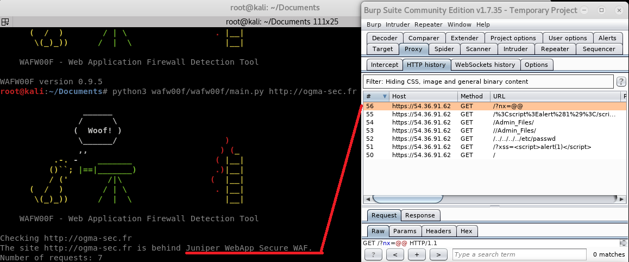Image resolution: width=629 pixels, height=262 pixels.
Task: Open the Project options tab
Action: click(x=513, y=38)
